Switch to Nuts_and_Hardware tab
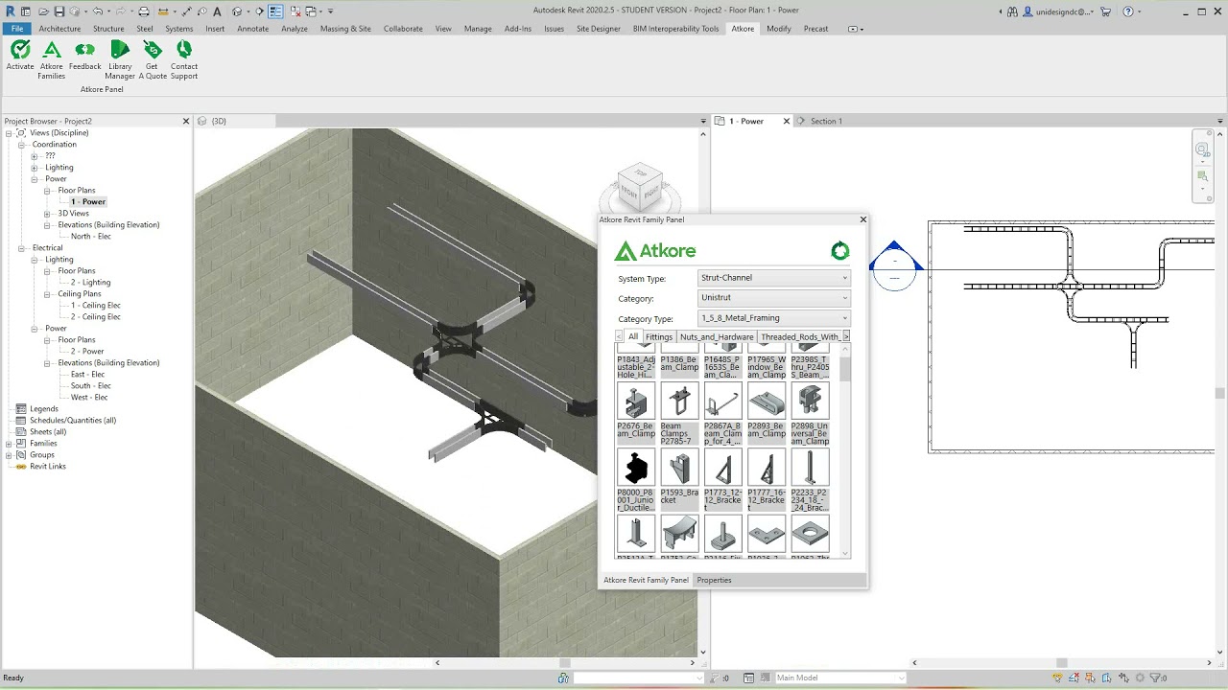The height and width of the screenshot is (690, 1228). [717, 336]
